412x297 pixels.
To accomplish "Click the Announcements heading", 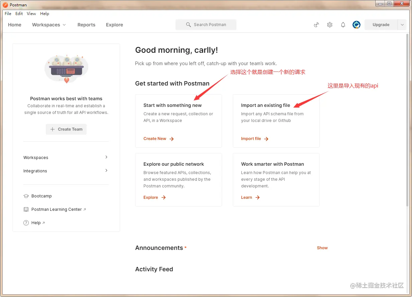I will (159, 248).
